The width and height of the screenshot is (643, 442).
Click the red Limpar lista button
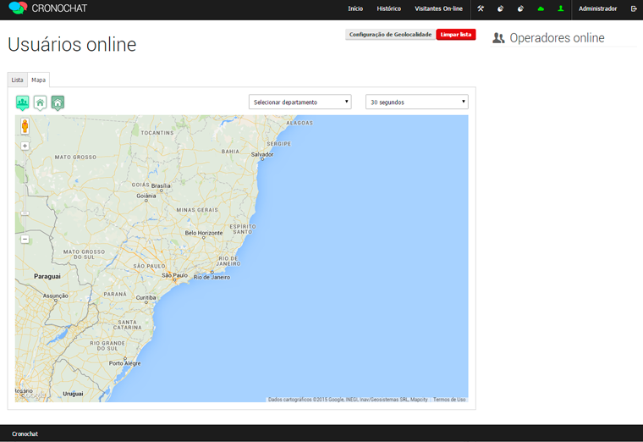tap(456, 35)
